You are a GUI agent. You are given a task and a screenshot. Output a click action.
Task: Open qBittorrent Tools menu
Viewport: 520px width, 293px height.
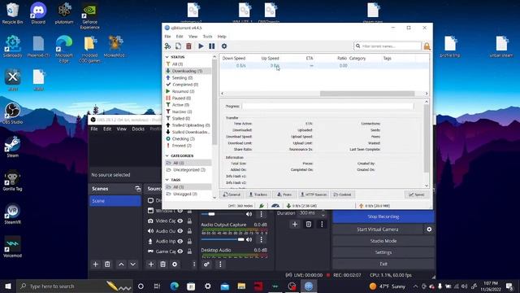208,36
